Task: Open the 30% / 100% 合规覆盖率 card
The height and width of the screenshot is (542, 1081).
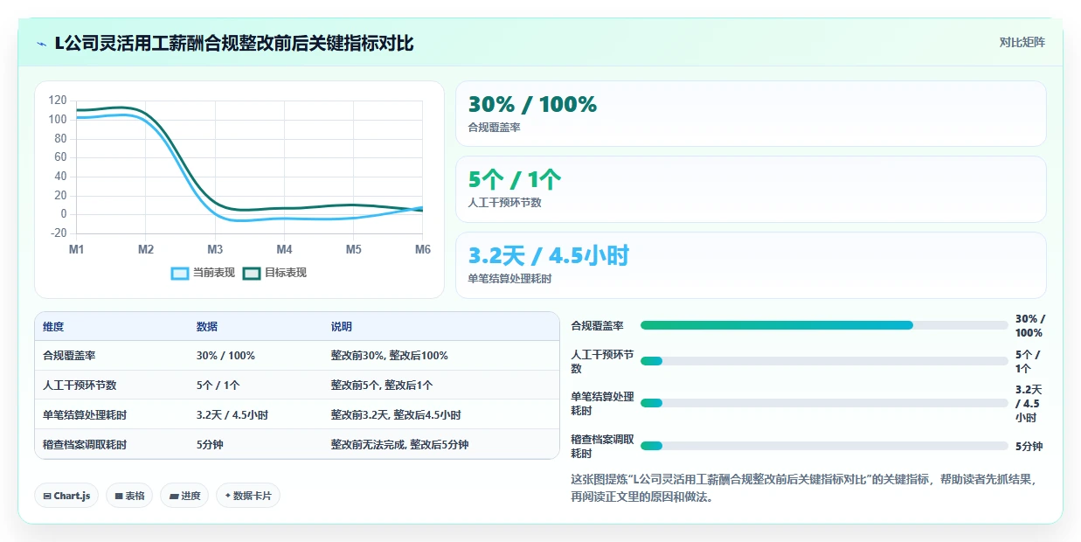Action: 751,114
